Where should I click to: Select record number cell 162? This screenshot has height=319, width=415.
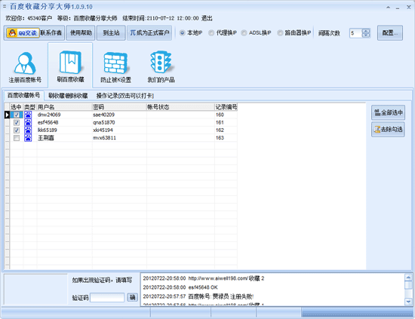click(226, 130)
